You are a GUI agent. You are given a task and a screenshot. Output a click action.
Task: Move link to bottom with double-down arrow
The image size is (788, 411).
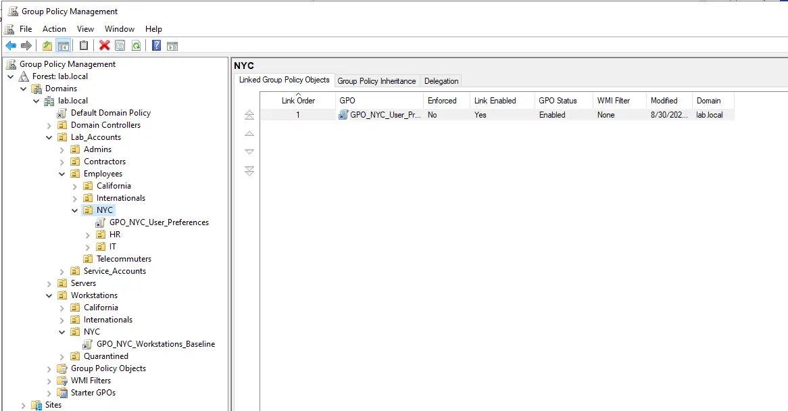(x=249, y=171)
